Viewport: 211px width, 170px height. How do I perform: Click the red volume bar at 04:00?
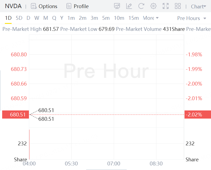click(x=29, y=144)
